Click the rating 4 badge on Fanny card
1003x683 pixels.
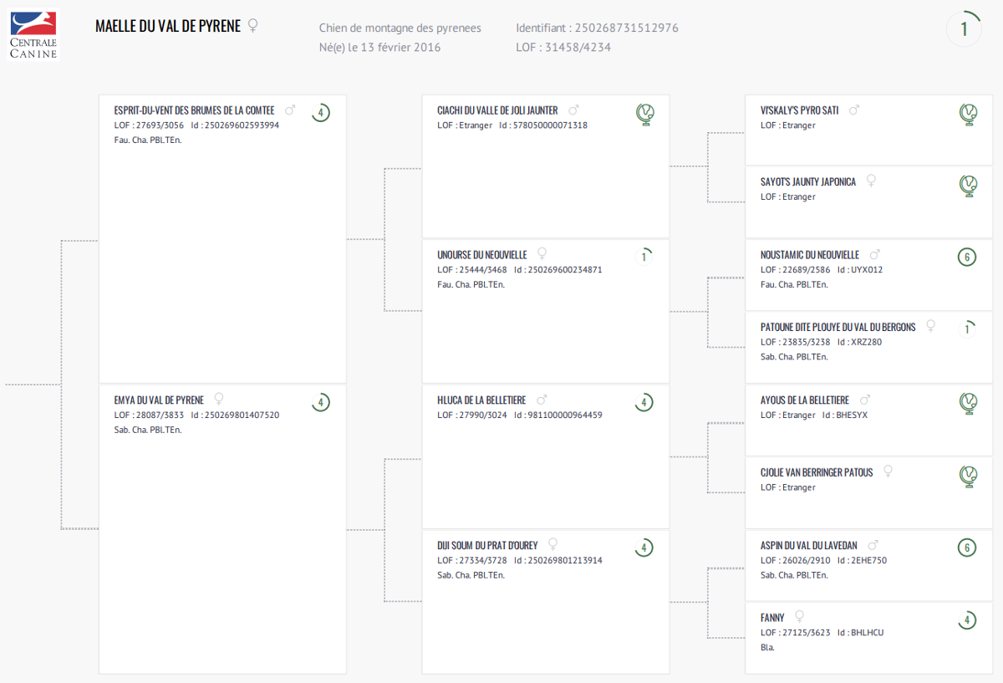tap(967, 620)
